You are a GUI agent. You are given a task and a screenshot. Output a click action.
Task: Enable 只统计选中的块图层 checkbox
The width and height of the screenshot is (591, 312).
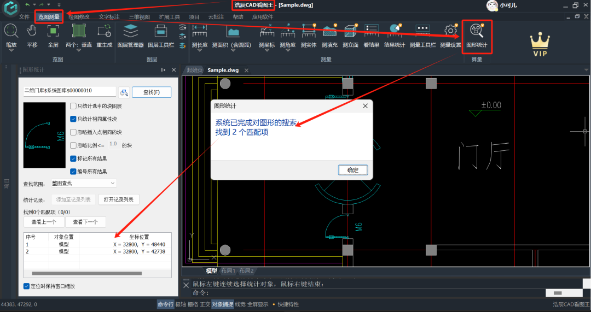tap(74, 106)
